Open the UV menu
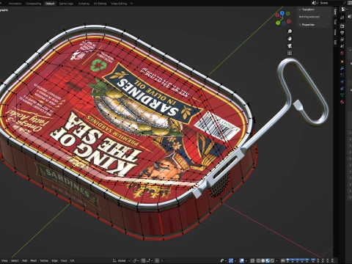 pos(72,260)
